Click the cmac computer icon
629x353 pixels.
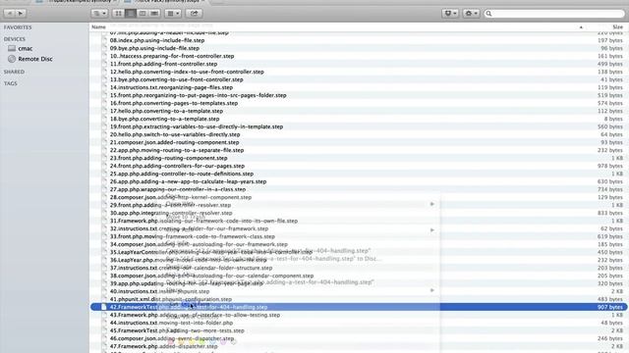[12, 48]
